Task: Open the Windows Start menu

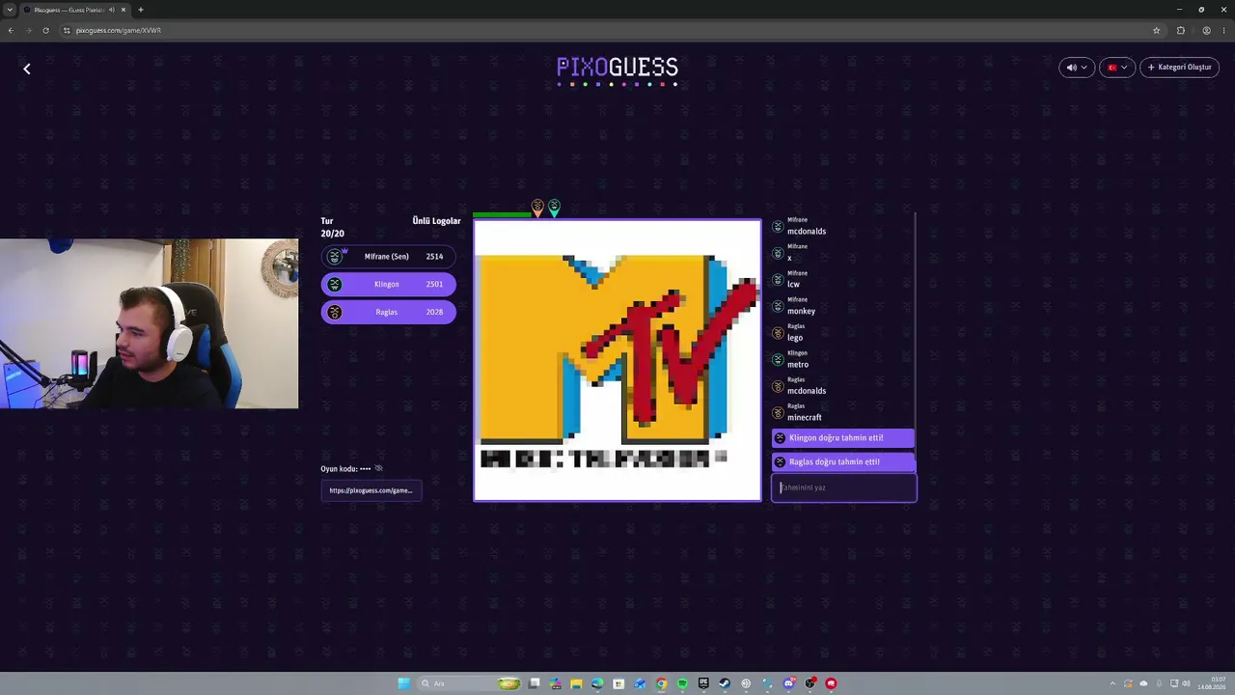Action: point(403,683)
